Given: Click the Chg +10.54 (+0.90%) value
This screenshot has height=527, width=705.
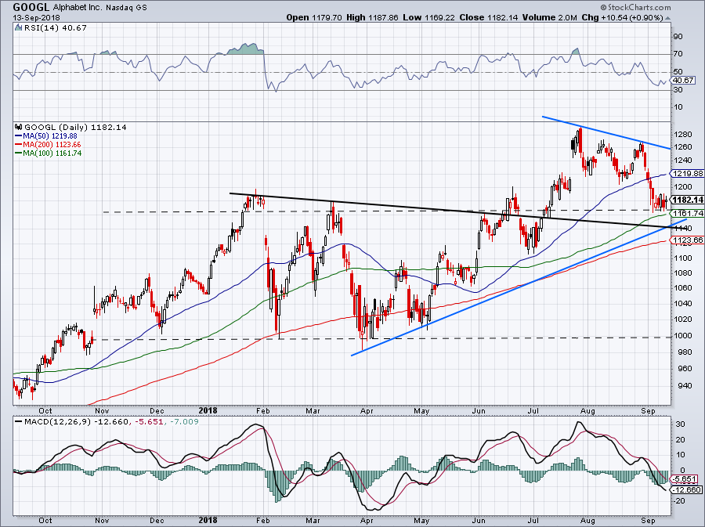Looking at the screenshot, I should click(x=622, y=17).
